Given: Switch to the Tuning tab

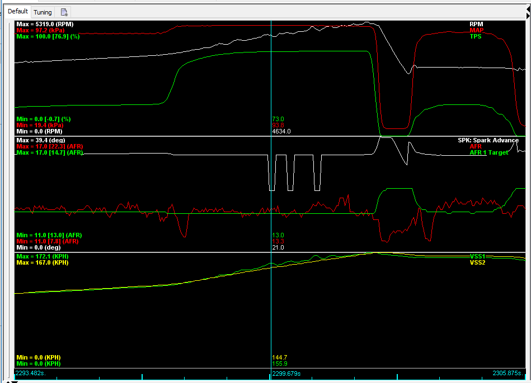Looking at the screenshot, I should click(43, 12).
